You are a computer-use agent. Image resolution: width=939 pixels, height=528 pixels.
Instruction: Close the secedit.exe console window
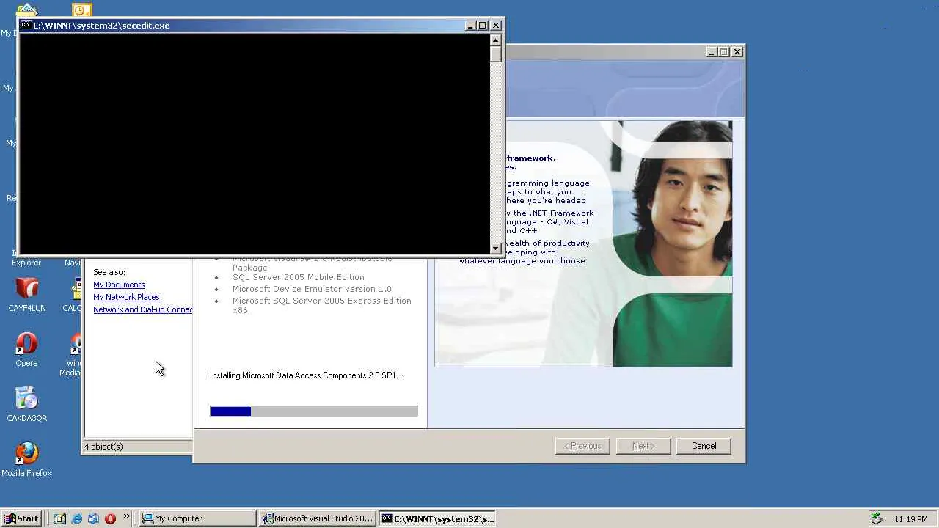pos(496,26)
